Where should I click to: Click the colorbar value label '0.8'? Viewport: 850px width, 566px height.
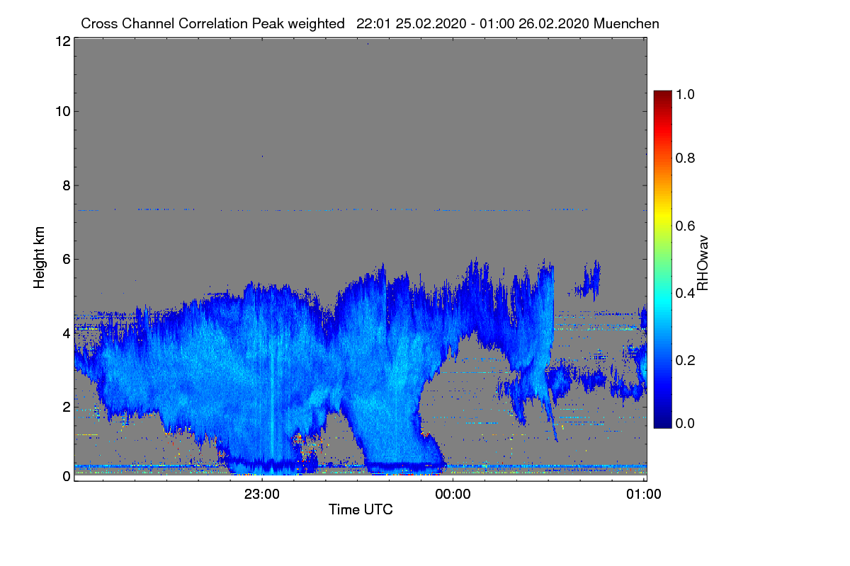tap(686, 158)
